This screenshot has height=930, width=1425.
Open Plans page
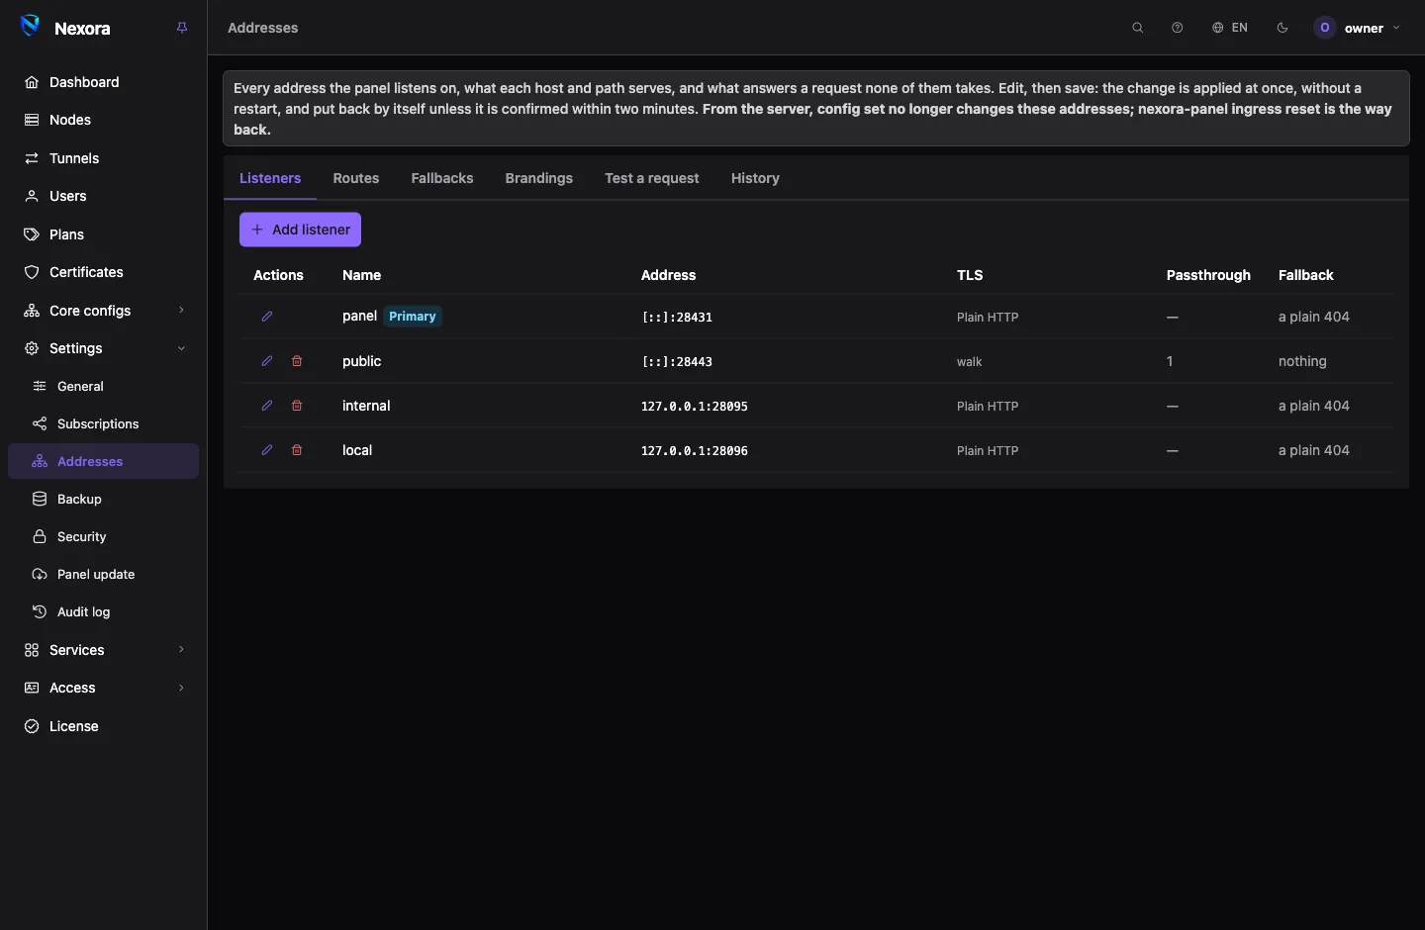click(x=104, y=234)
